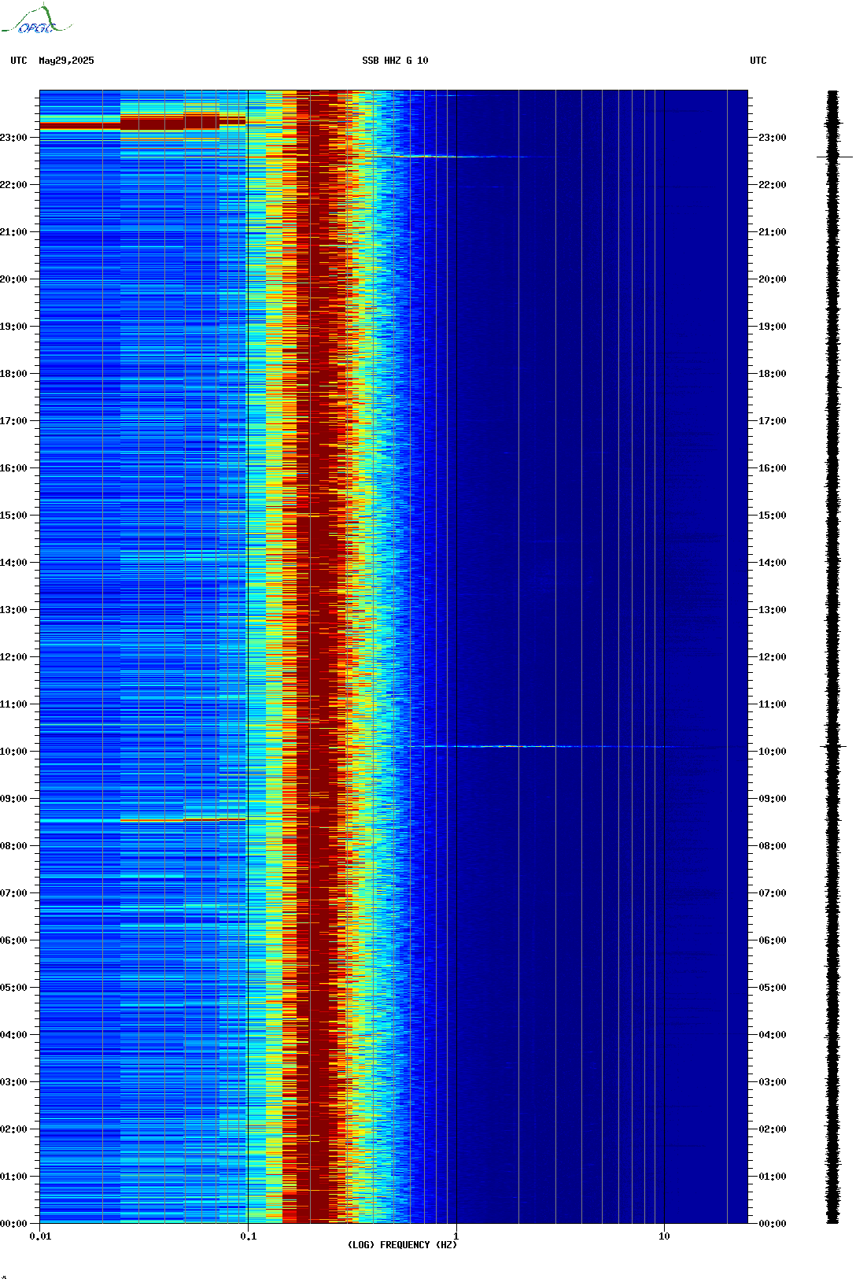The height and width of the screenshot is (1286, 867).
Task: Click the 23:00 tick on right time axis
Action: 772,138
